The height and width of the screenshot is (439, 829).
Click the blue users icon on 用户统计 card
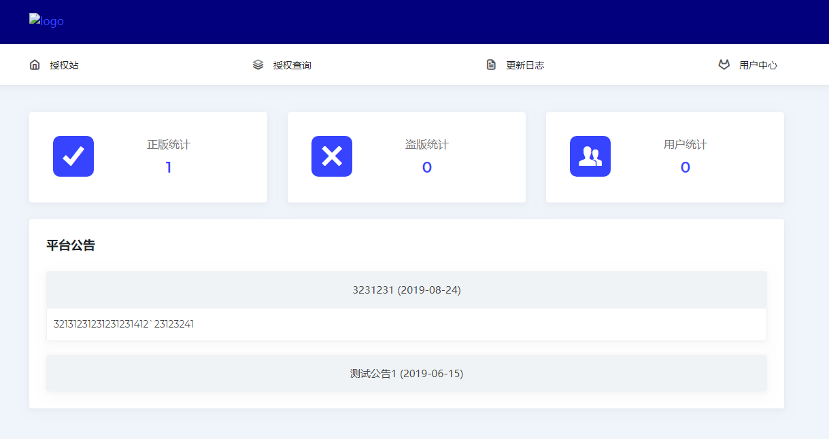(590, 156)
